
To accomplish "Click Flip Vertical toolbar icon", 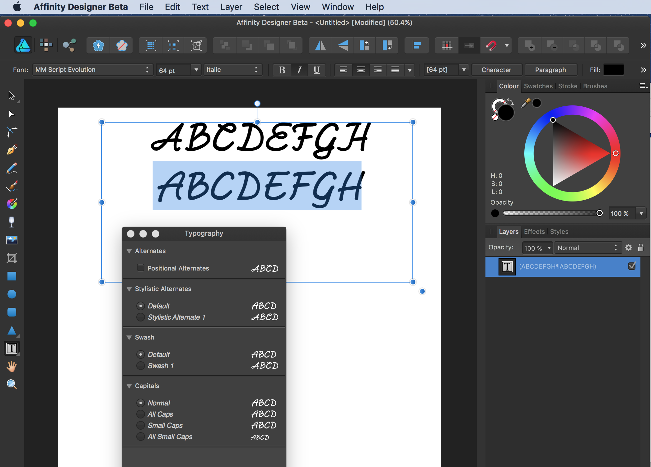I will [343, 46].
